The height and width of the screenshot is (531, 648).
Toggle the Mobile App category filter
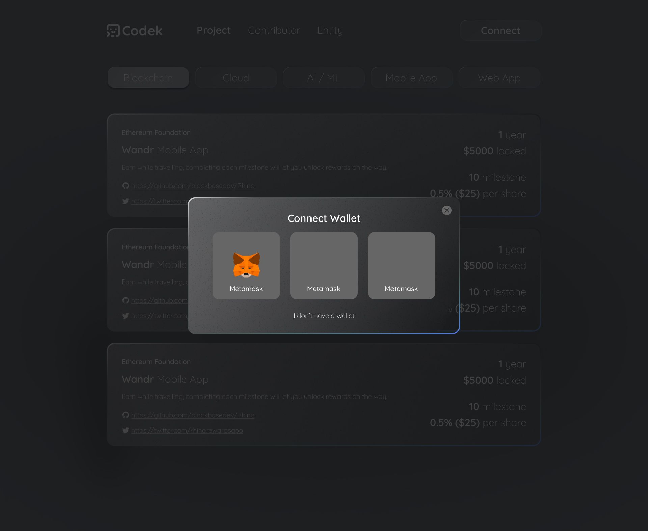411,78
